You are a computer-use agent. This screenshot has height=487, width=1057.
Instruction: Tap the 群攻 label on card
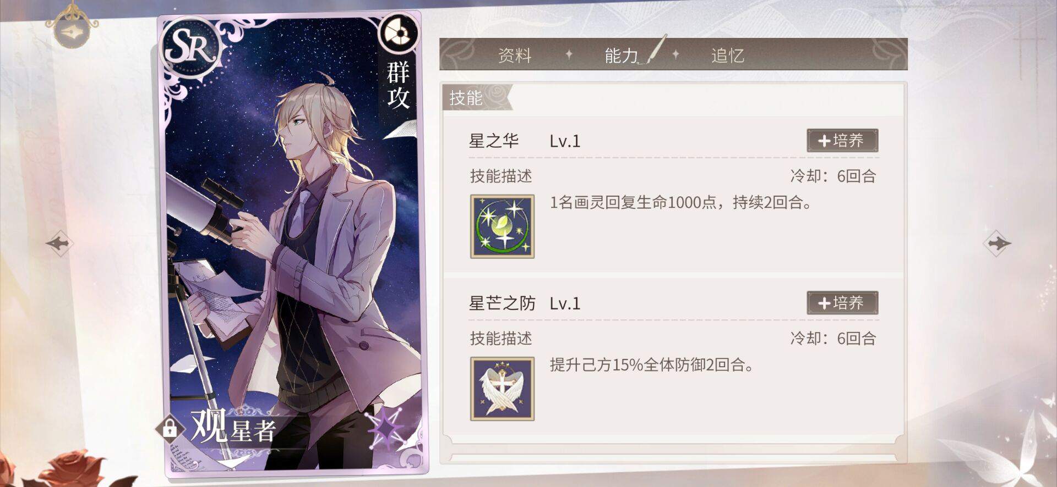(x=398, y=85)
